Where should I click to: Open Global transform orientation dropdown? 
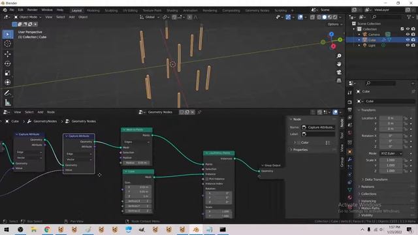click(150, 17)
